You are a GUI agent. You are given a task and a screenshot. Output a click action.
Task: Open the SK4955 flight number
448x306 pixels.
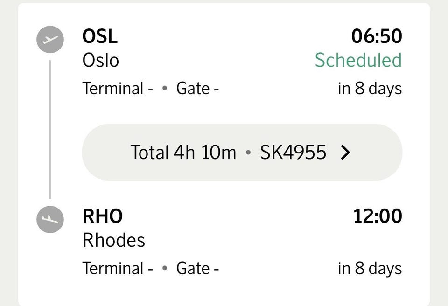pyautogui.click(x=293, y=152)
